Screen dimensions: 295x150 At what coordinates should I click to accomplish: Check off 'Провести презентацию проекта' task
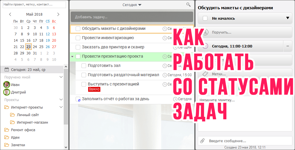coord(78,56)
